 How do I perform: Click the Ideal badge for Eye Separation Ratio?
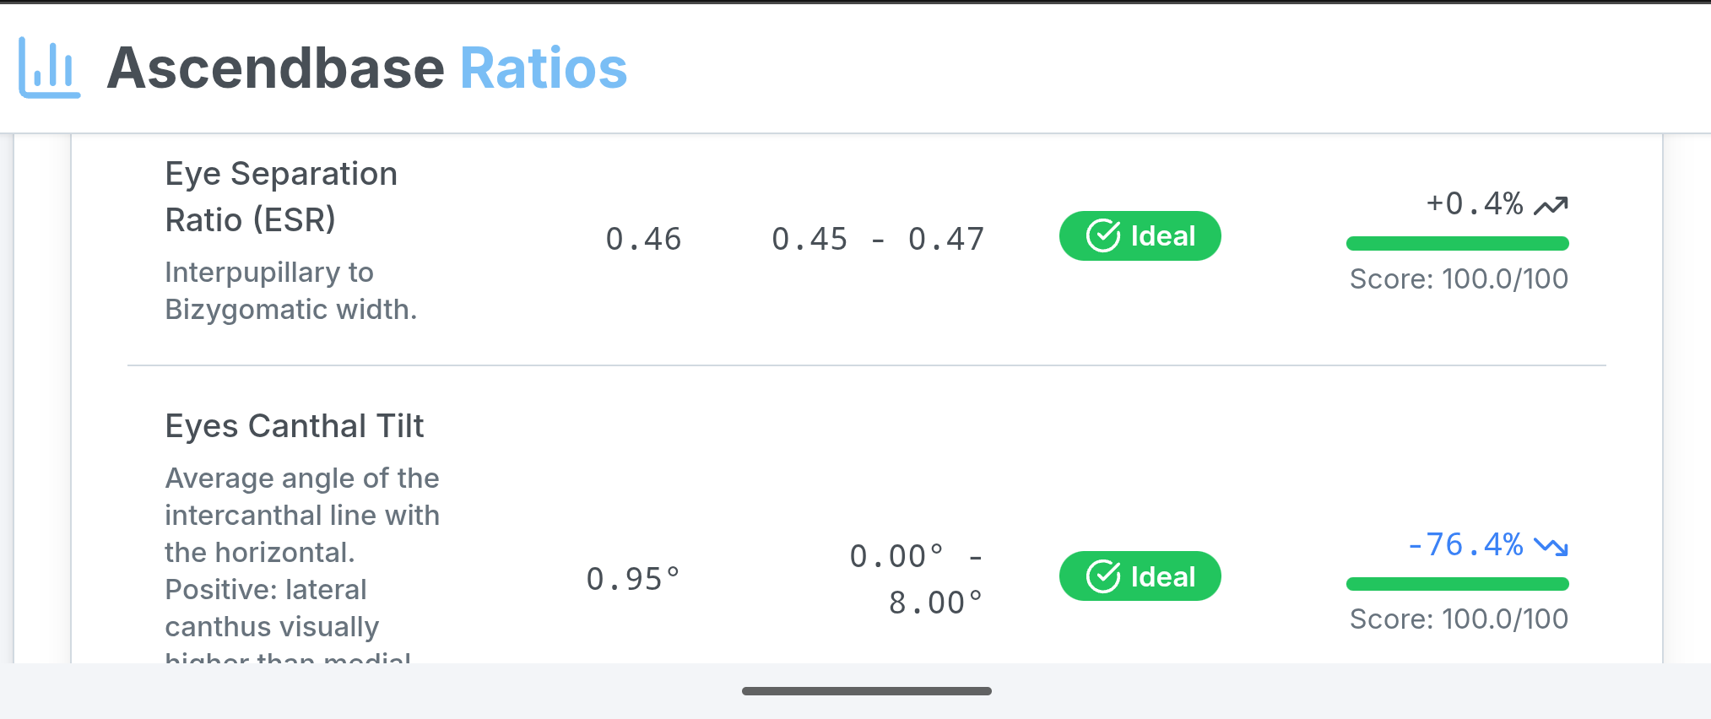coord(1140,236)
